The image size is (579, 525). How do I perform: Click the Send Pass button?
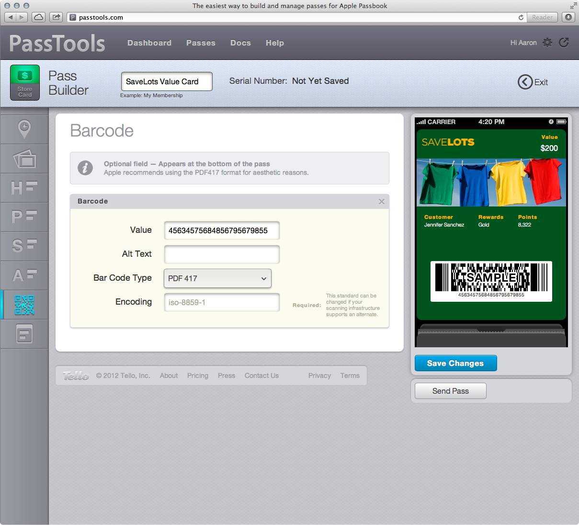pyautogui.click(x=451, y=391)
